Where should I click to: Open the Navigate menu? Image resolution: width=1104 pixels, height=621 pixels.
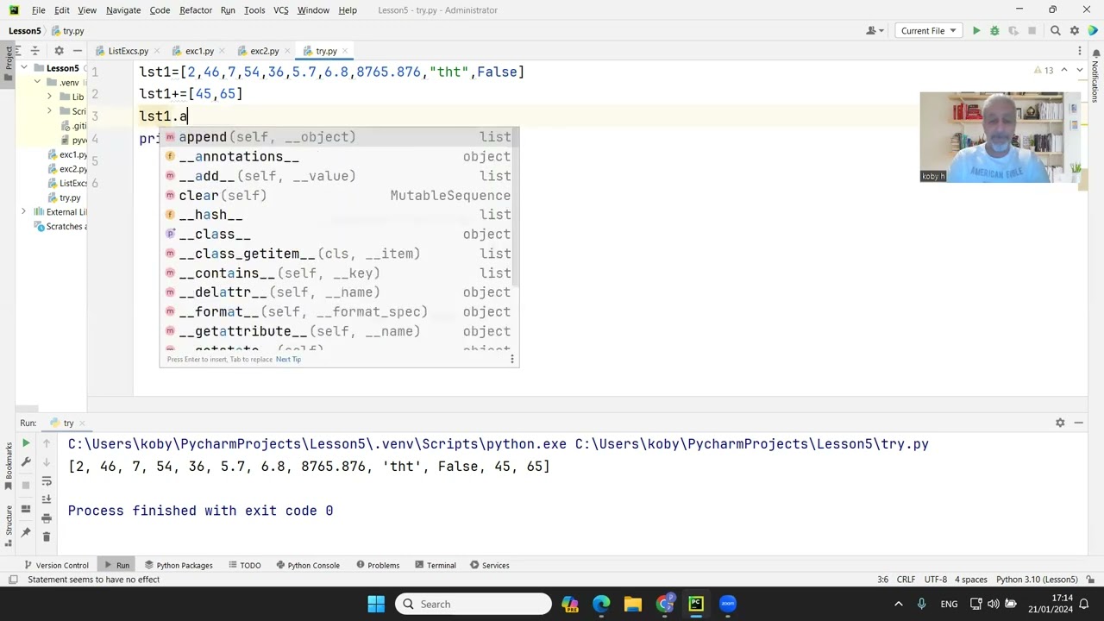(123, 10)
